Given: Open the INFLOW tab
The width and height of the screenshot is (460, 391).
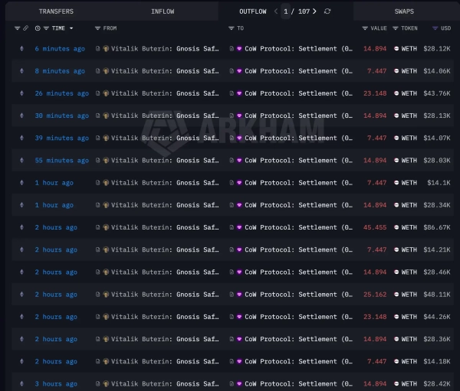Looking at the screenshot, I should pos(162,11).
